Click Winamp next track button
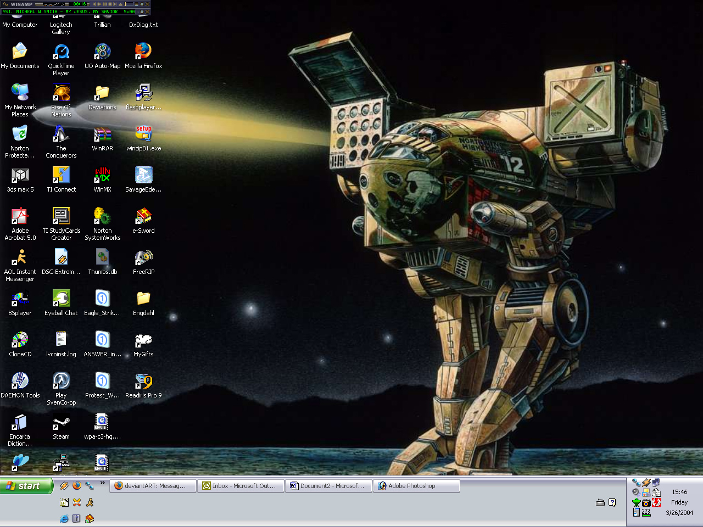The height and width of the screenshot is (527, 703). tap(115, 4)
